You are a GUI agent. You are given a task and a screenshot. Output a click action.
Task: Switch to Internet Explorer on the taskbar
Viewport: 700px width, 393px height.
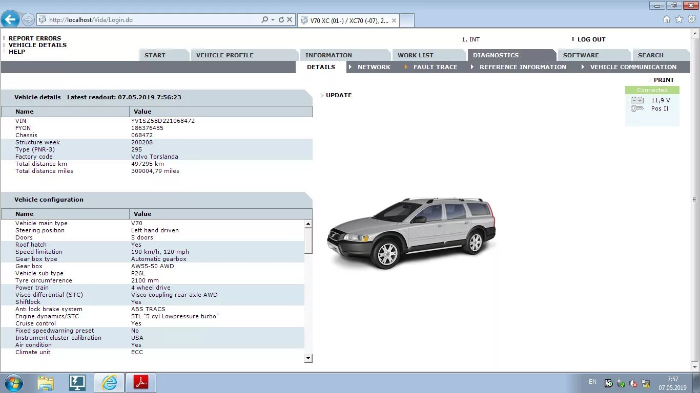(x=109, y=383)
